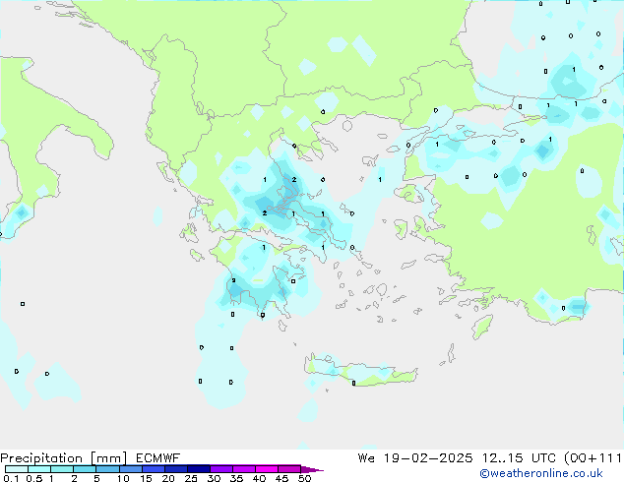The height and width of the screenshot is (482, 624).
Task: Click the 40–45 mm pink legend swatch
Action: tap(267, 469)
